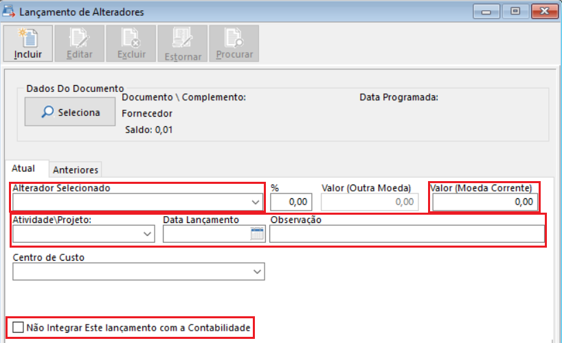Viewport: 562px width, 343px height.
Task: Click the Incluir toolbar button
Action: point(28,43)
